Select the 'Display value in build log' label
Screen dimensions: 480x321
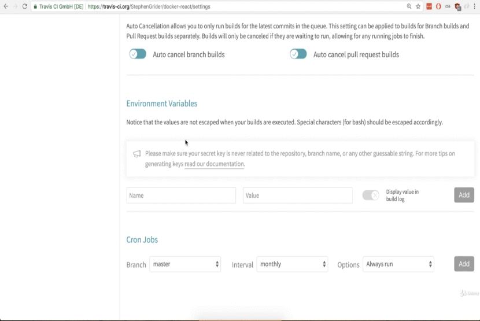pos(403,195)
